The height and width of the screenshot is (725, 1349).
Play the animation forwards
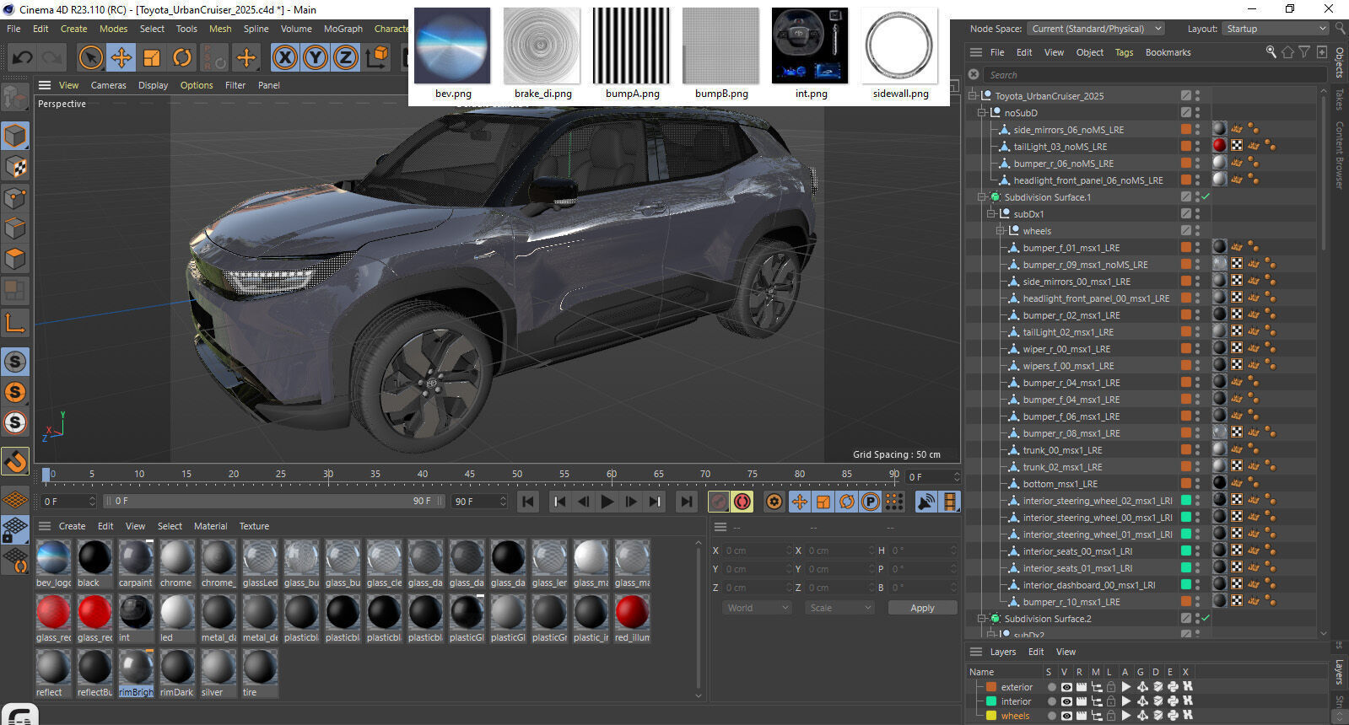point(607,502)
